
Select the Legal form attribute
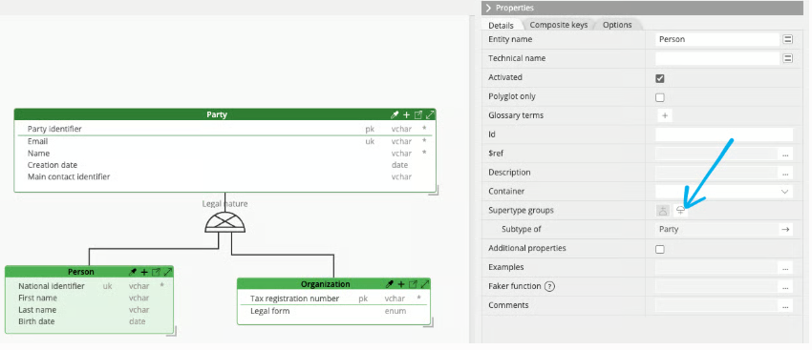269,311
